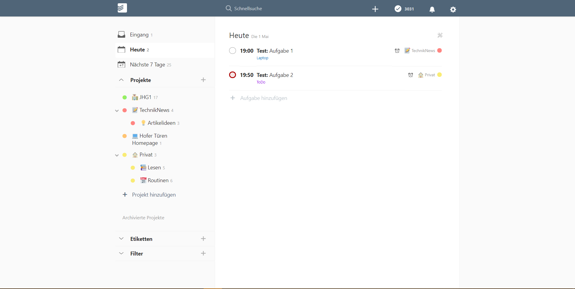Open task Test: Aufgabe 1 text
The height and width of the screenshot is (289, 575).
pyautogui.click(x=275, y=51)
